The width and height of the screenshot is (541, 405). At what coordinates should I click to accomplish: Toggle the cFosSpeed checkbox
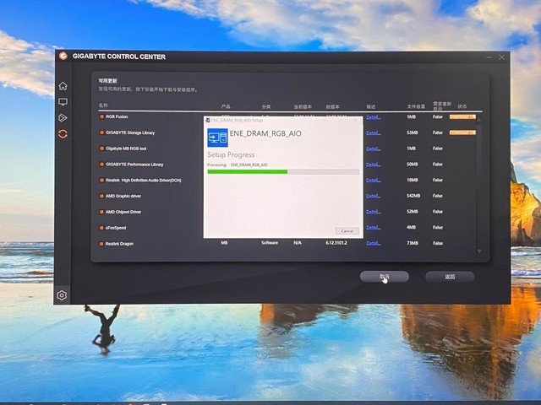(x=101, y=228)
